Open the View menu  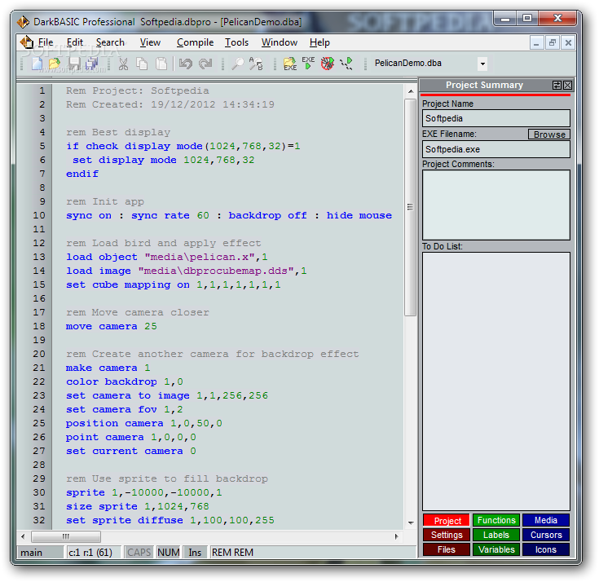point(150,42)
